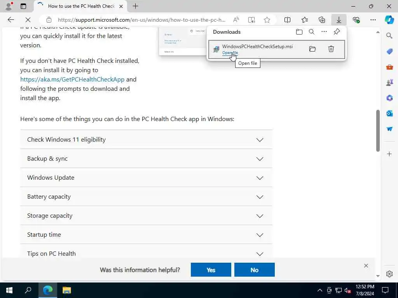Screen dimensions: 398x298
Task: Expand Battery capacity section
Action: click(146, 197)
